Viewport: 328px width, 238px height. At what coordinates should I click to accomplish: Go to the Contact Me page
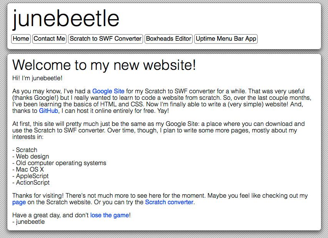(49, 39)
